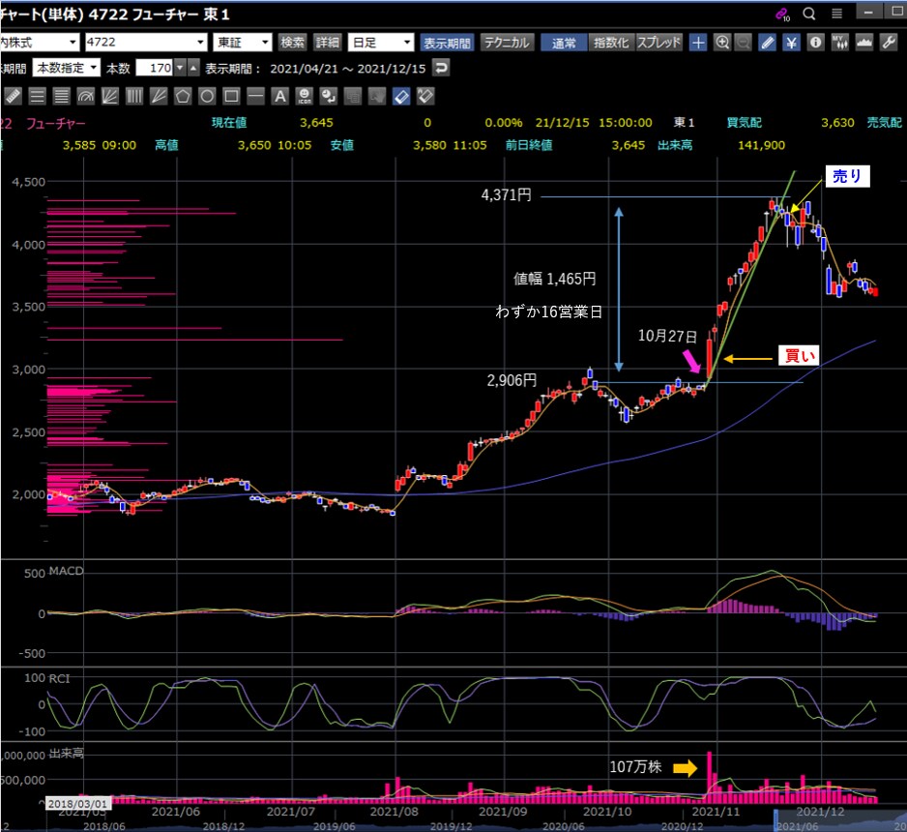Click the 本数 input field showing 170

[x=155, y=68]
